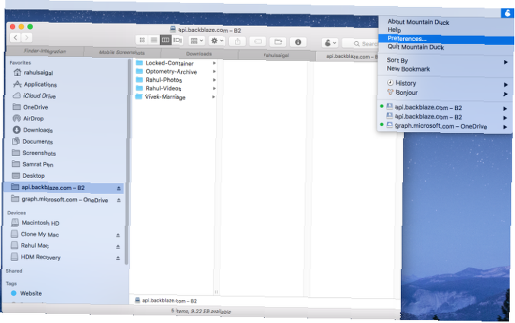Choose Quit Mountain Duck
This screenshot has height=323, width=515.
coord(416,47)
